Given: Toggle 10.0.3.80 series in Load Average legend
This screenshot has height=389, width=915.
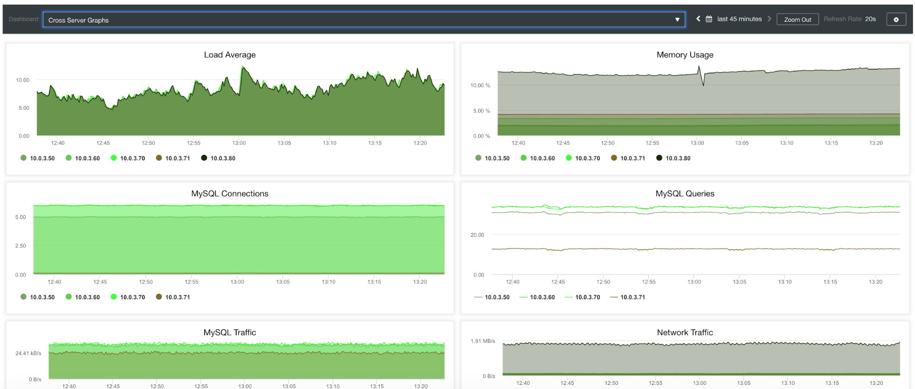Looking at the screenshot, I should (x=218, y=158).
